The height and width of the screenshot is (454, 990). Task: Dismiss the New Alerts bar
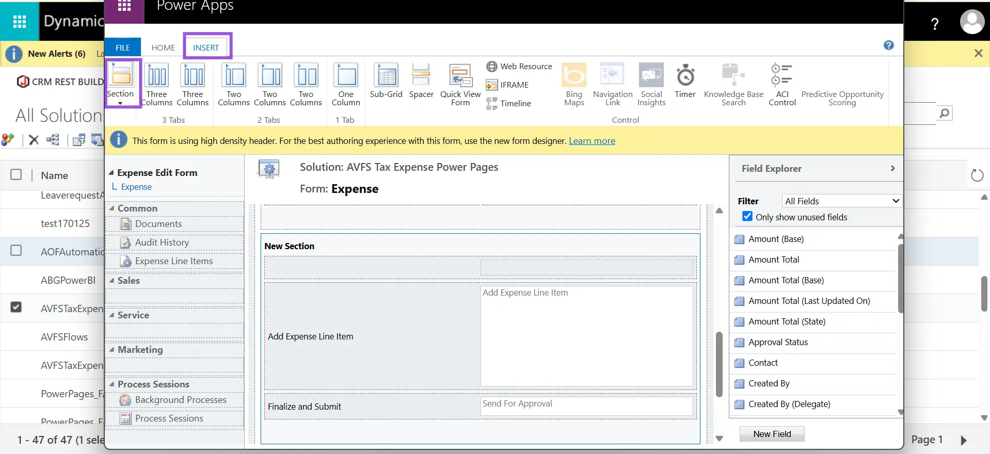978,53
